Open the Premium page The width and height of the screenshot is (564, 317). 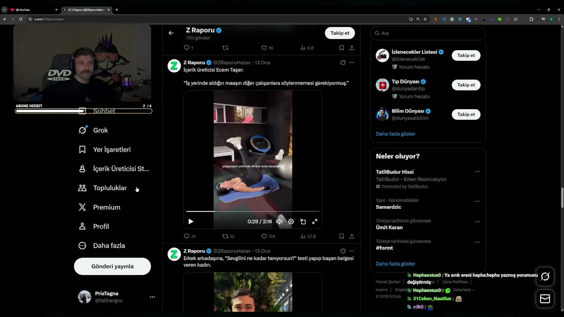click(99, 207)
